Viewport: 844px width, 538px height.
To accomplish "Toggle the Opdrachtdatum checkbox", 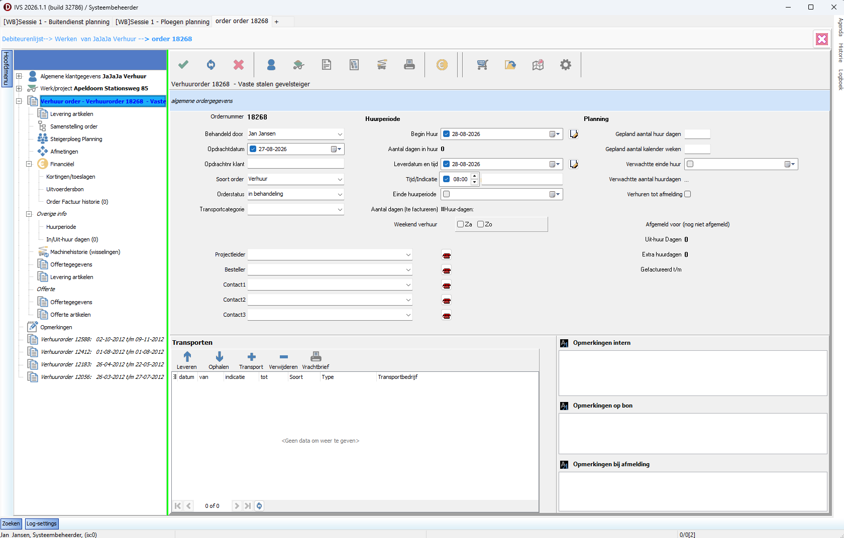I will pos(253,149).
